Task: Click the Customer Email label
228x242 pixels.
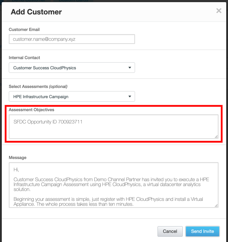Action: [x=24, y=30]
